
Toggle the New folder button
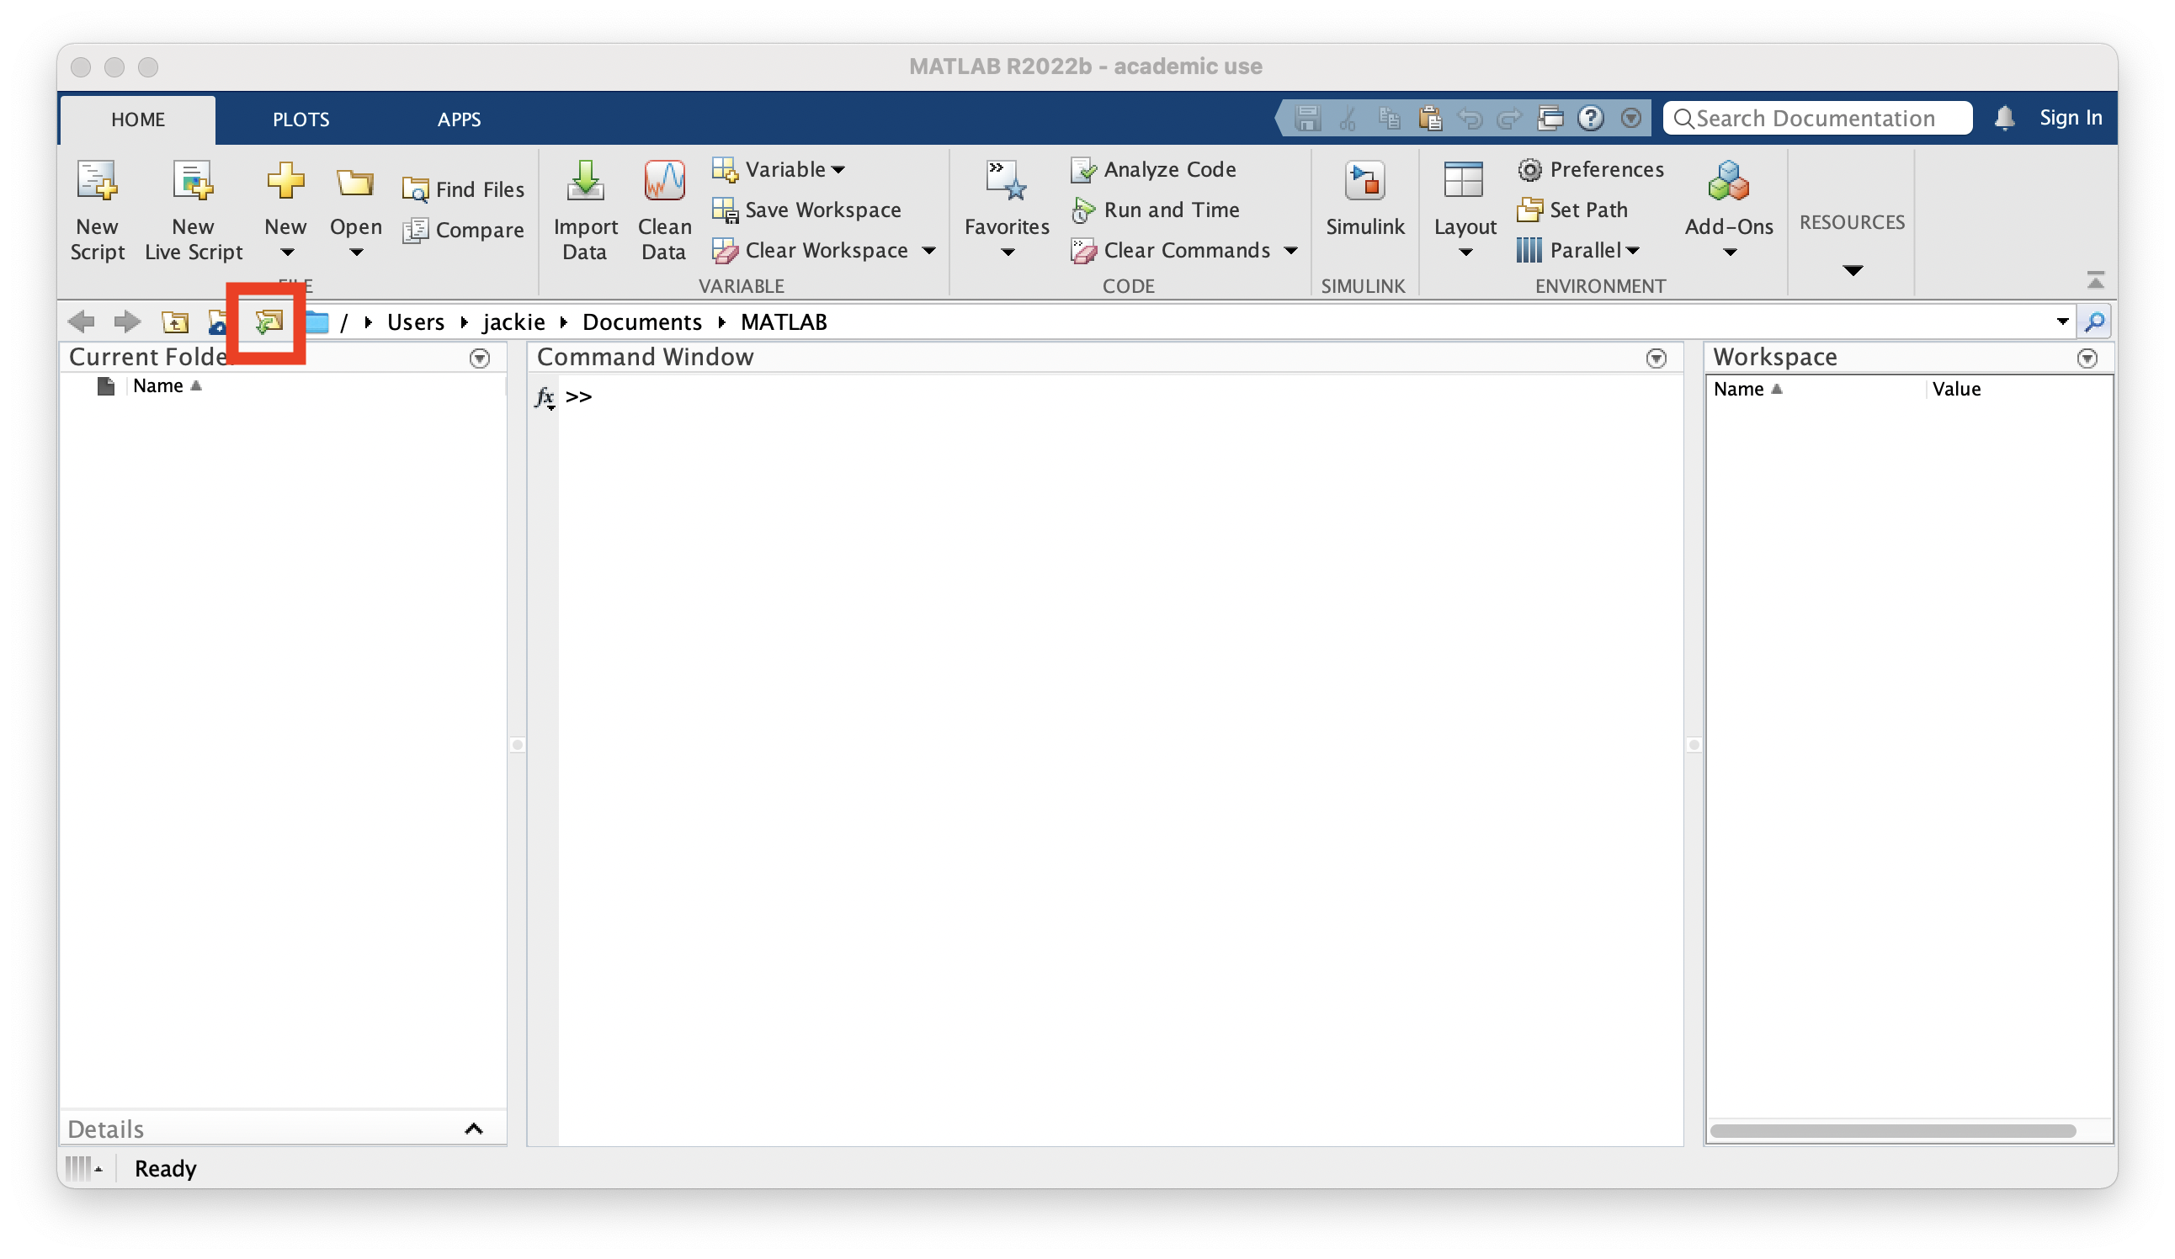[265, 319]
